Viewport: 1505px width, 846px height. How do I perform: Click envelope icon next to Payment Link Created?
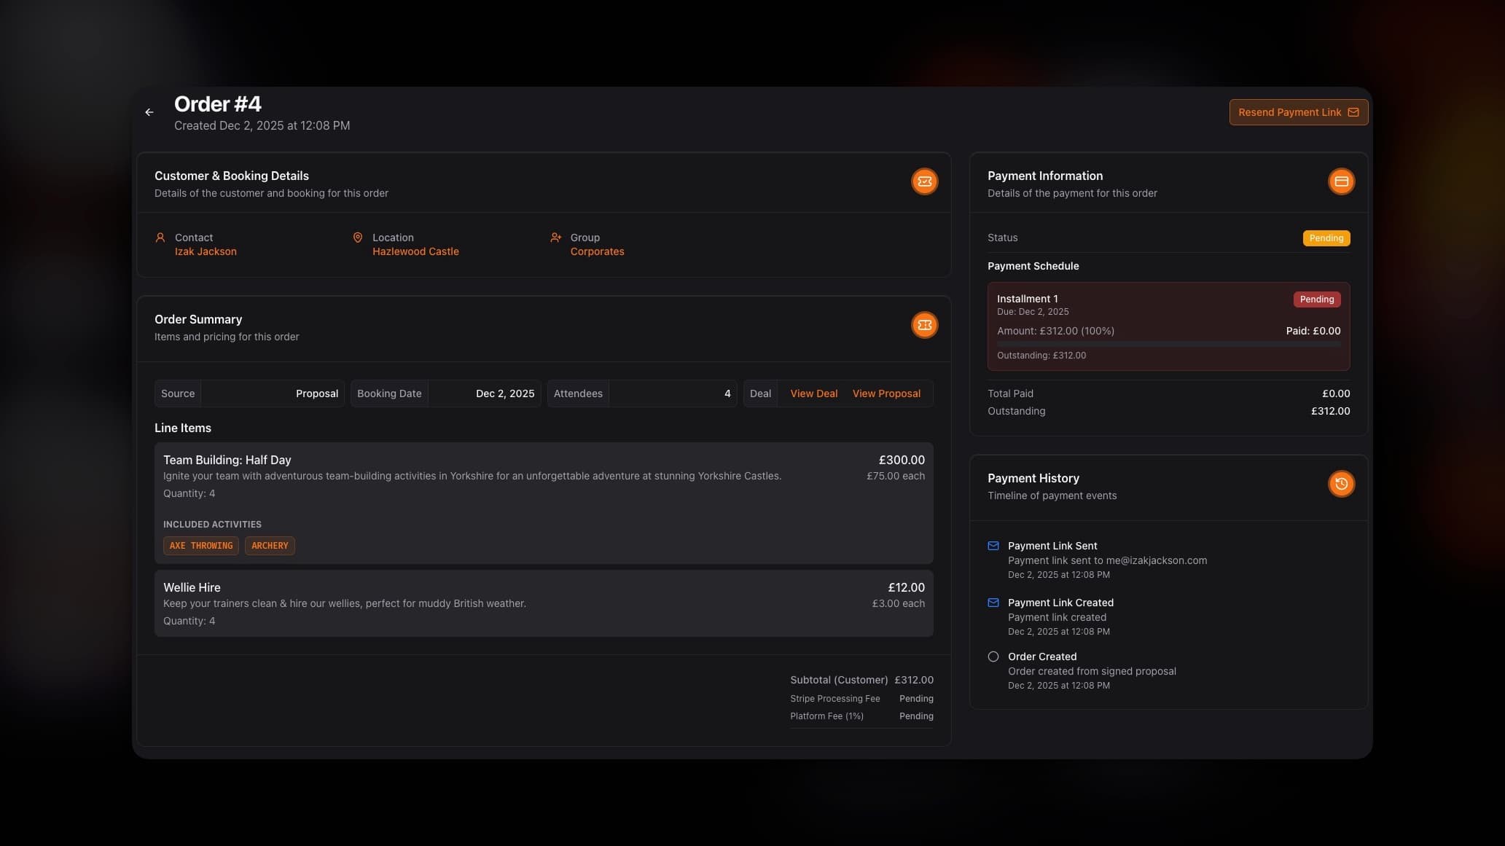[x=993, y=603]
